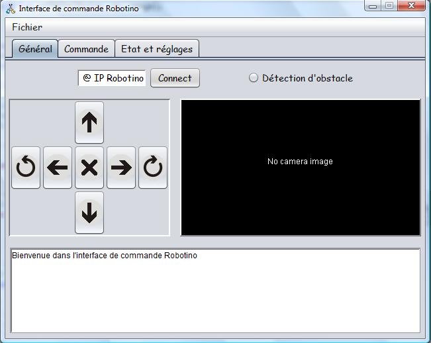Open the Etat et réglages tab
This screenshot has height=343, width=431.
pyautogui.click(x=157, y=49)
